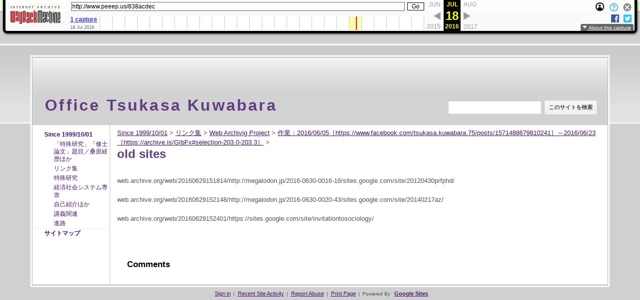Viewport: 640px width, 300px height.
Task: Click Sign in link
Action: [223, 294]
